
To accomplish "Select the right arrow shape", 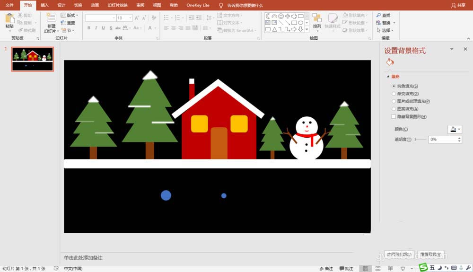I will coord(294,29).
